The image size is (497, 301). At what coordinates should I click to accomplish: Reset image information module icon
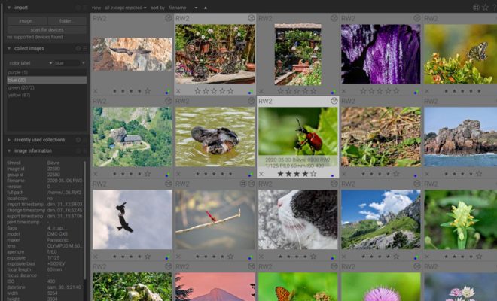point(78,150)
